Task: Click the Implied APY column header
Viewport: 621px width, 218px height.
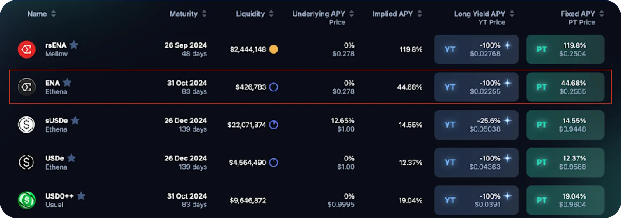Action: coord(393,14)
